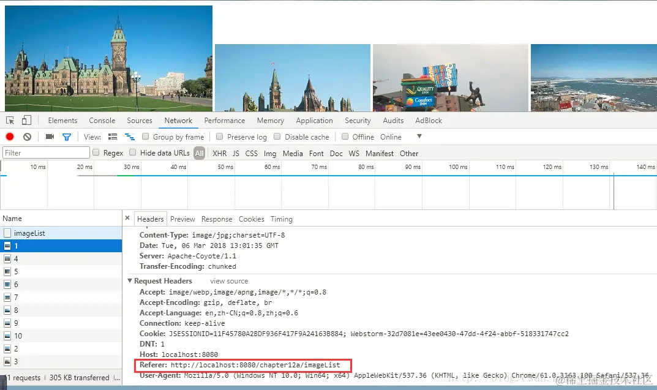This screenshot has height=390, width=657.
Task: Filter requests by Media
Action: (293, 153)
